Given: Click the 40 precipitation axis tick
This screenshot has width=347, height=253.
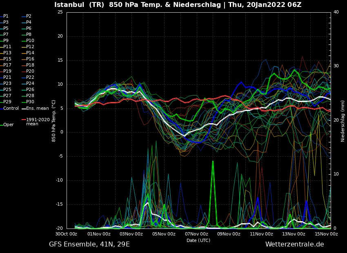Looking at the screenshot, I should click(x=336, y=12).
